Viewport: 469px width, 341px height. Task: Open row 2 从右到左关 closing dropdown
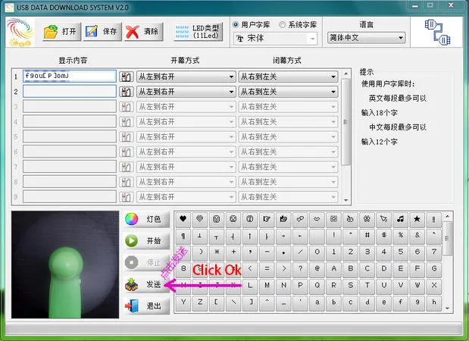(289, 92)
